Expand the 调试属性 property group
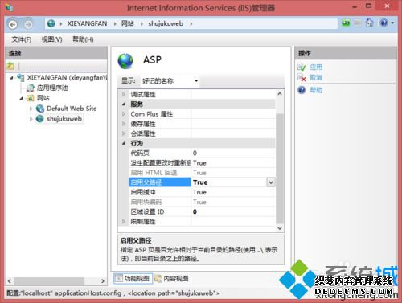This screenshot has height=303, width=402. click(124, 94)
